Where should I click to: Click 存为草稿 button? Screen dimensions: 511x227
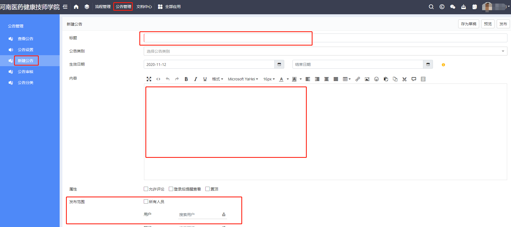(x=469, y=24)
